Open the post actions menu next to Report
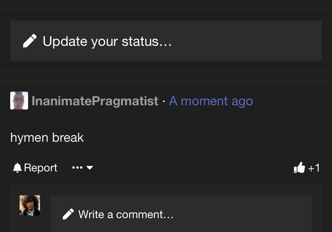 point(83,168)
